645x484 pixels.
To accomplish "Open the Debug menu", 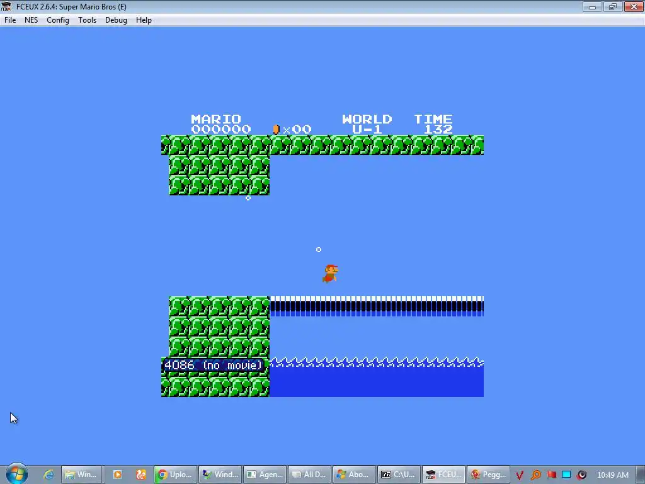I will pyautogui.click(x=116, y=20).
